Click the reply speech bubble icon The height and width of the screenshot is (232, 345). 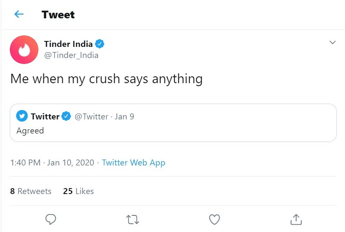pyautogui.click(x=51, y=219)
